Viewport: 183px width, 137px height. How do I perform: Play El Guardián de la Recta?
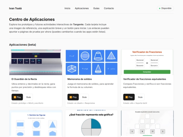tap(17, 97)
